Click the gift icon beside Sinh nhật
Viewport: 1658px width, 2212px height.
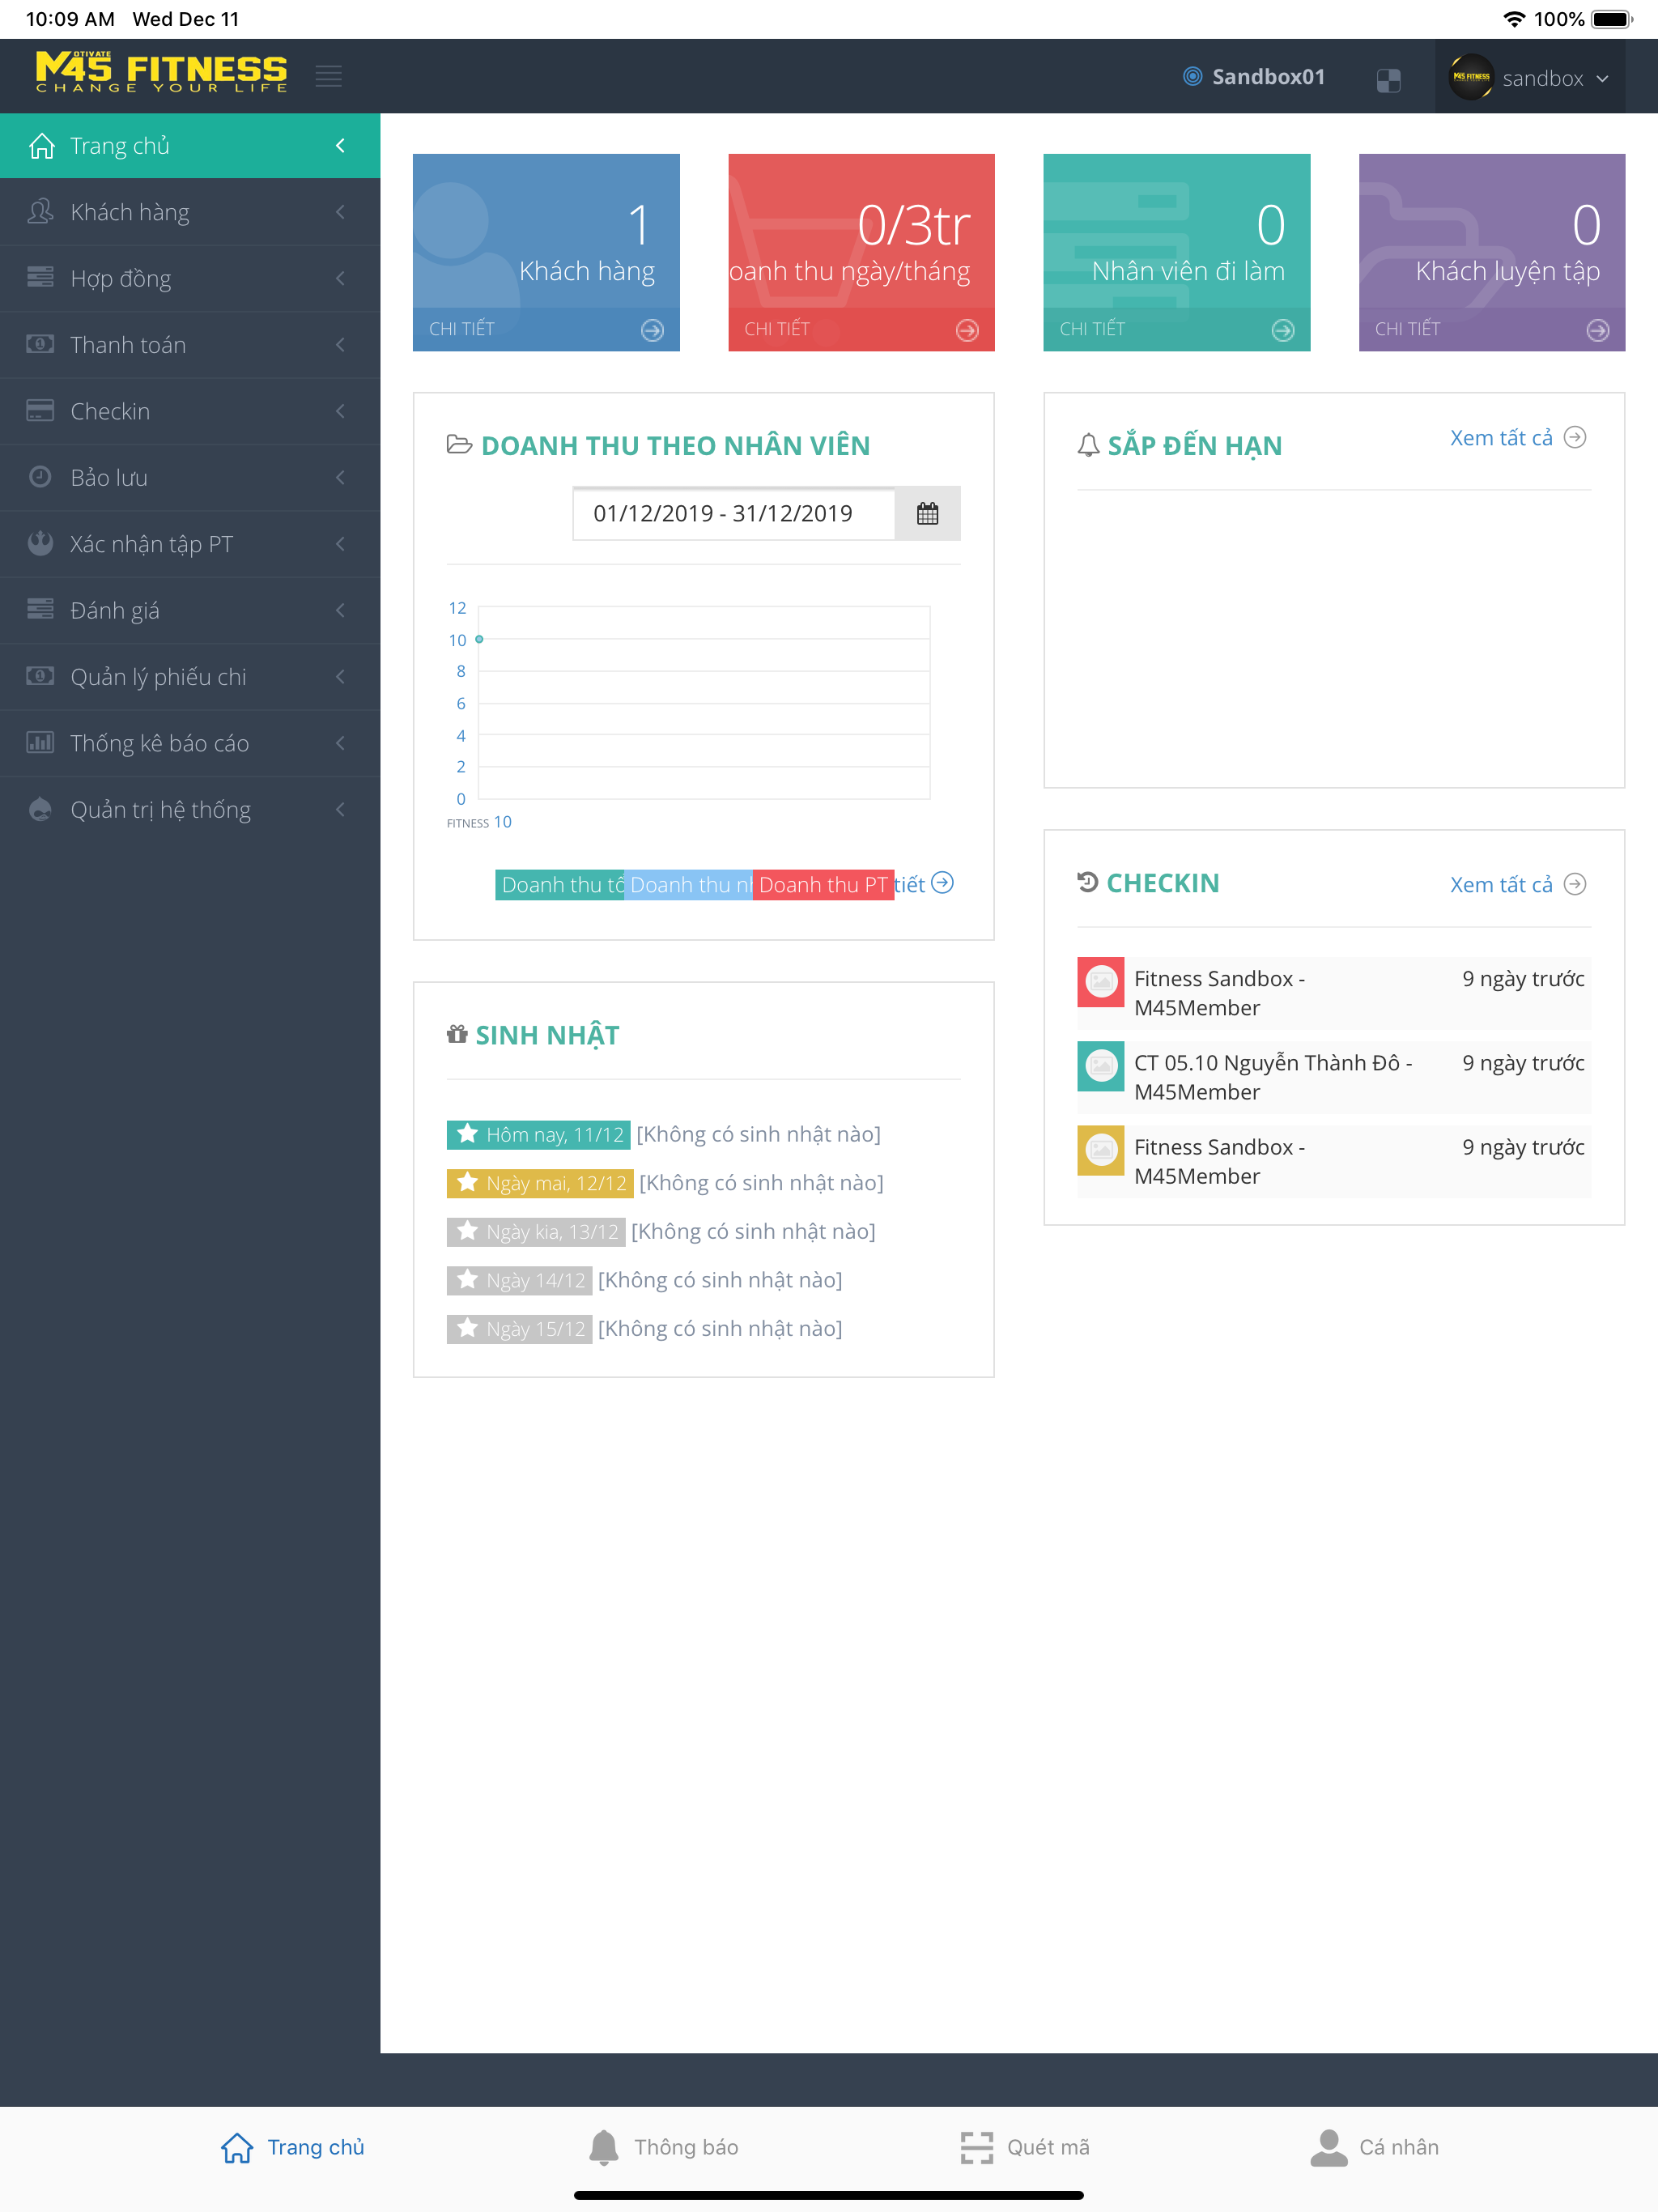point(457,1034)
